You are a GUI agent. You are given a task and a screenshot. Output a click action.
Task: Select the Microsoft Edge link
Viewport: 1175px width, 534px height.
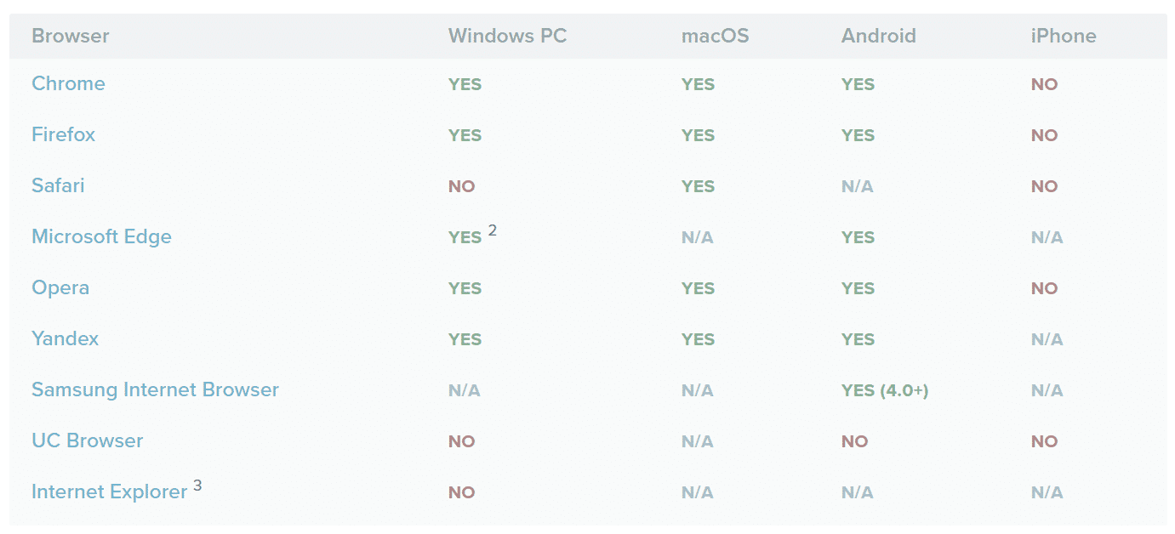(x=101, y=236)
